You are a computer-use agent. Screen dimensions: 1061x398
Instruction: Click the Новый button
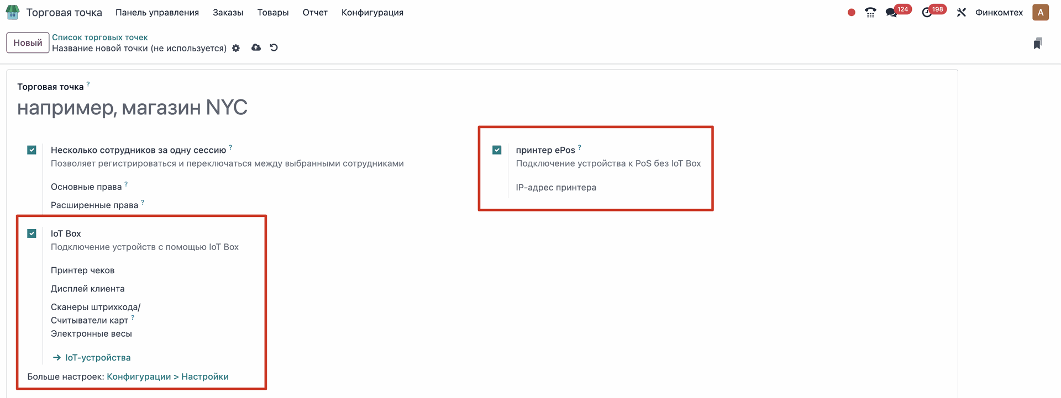tap(28, 43)
